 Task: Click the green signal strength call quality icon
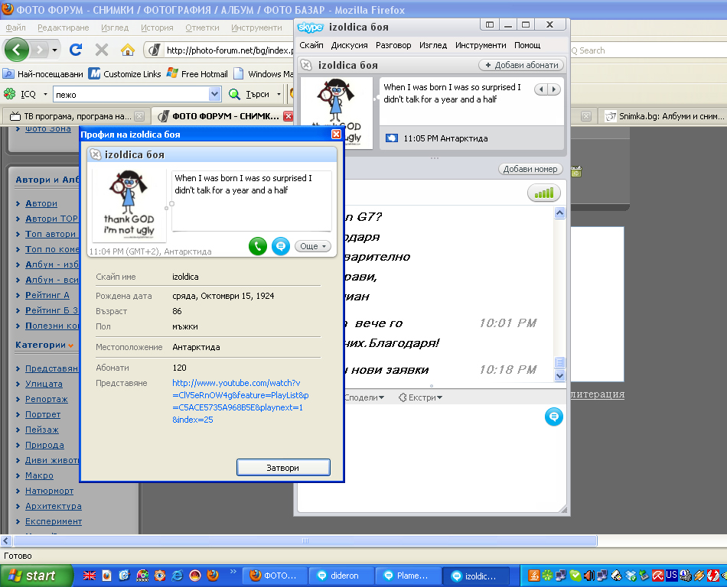tap(543, 193)
